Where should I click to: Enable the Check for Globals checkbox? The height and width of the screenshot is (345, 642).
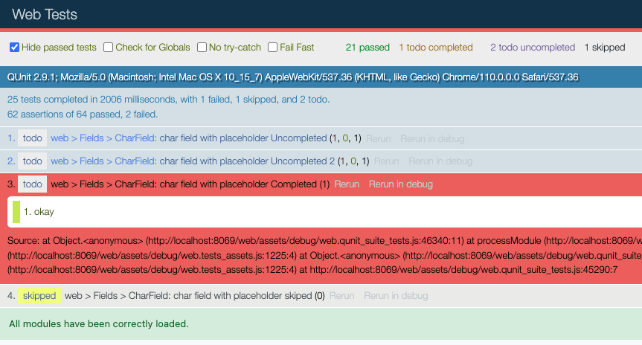click(x=108, y=48)
